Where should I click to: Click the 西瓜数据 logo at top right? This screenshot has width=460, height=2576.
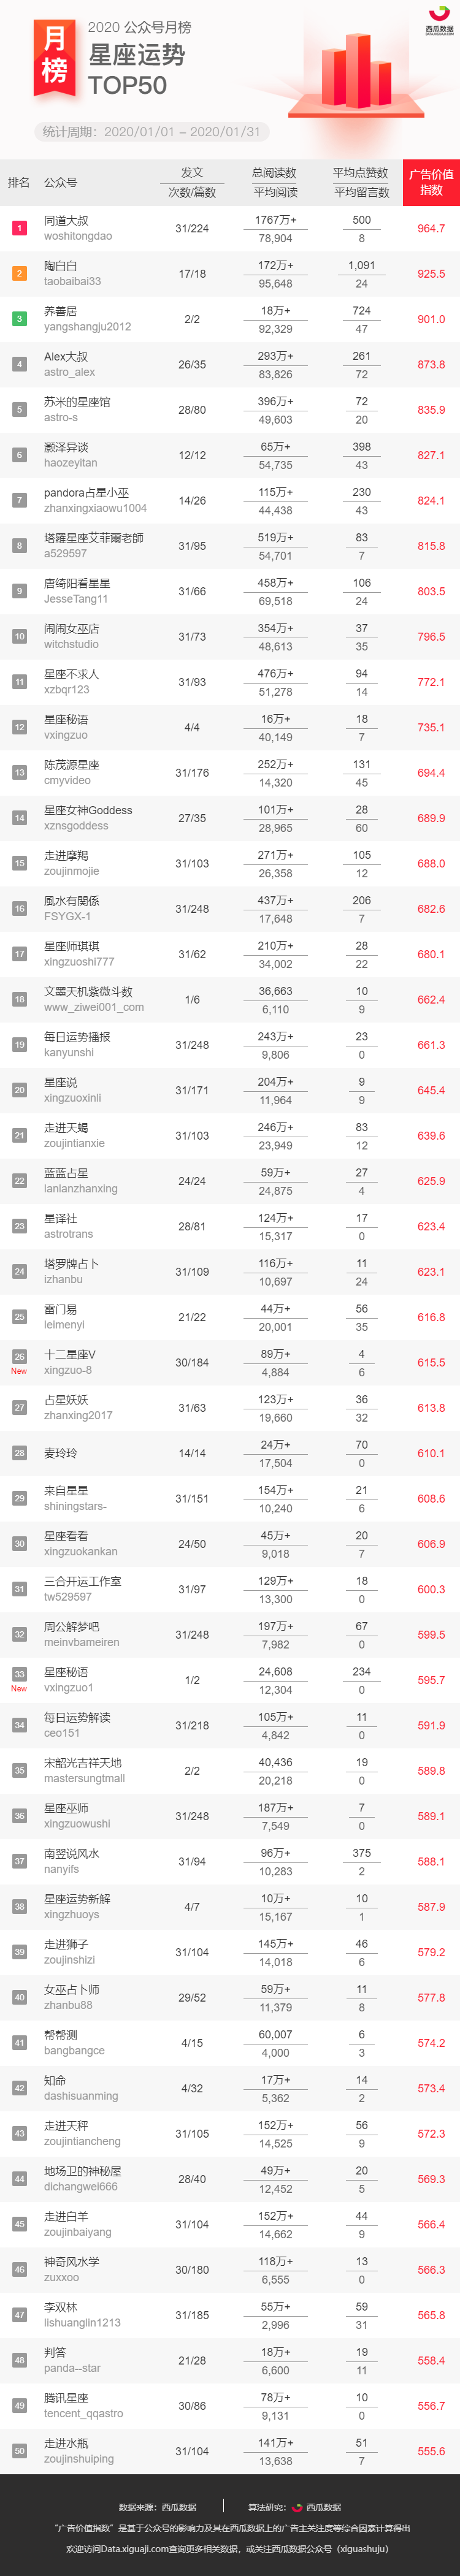[x=438, y=21]
